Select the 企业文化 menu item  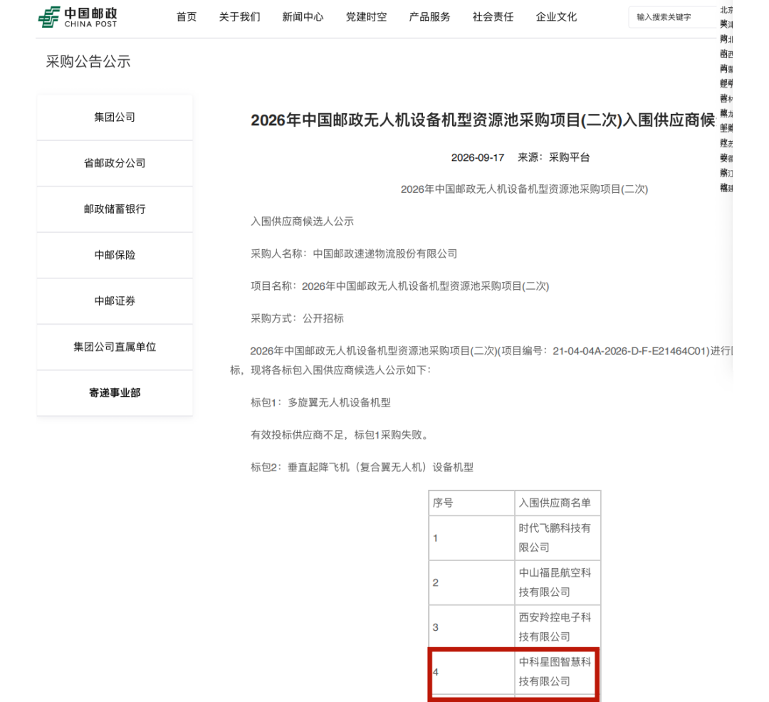(556, 17)
